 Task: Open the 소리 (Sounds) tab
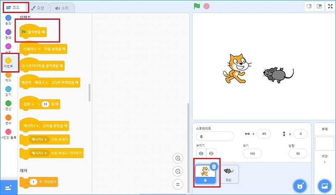point(62,8)
